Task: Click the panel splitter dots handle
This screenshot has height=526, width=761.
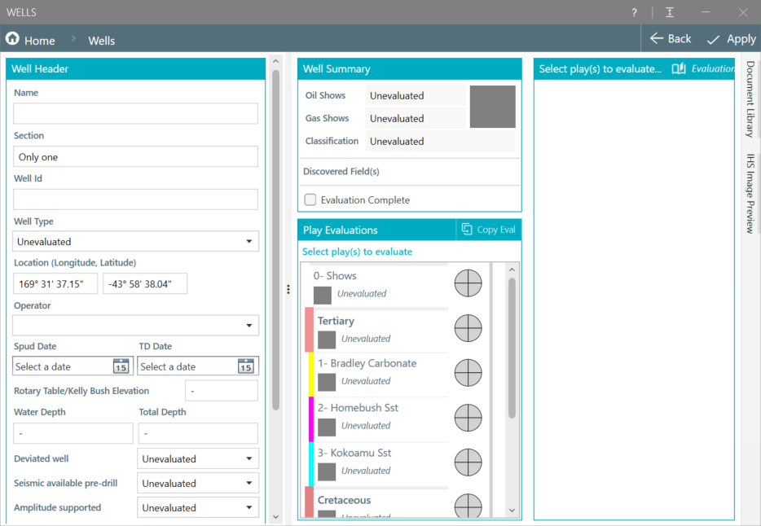Action: (288, 289)
